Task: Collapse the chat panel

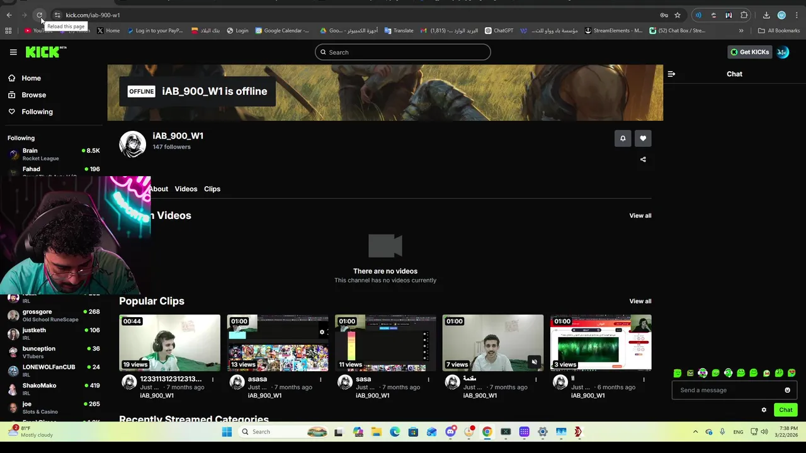Action: tap(671, 74)
